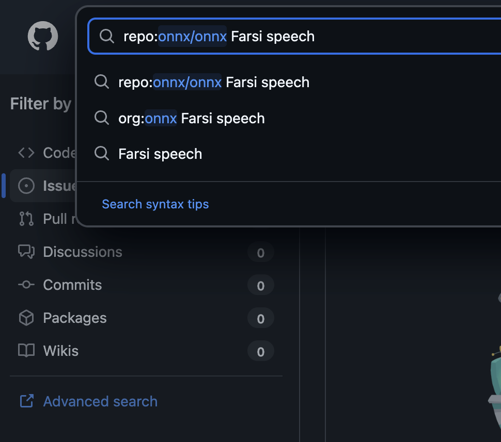Click the Pull requests branch icon
501x442 pixels.
click(26, 219)
